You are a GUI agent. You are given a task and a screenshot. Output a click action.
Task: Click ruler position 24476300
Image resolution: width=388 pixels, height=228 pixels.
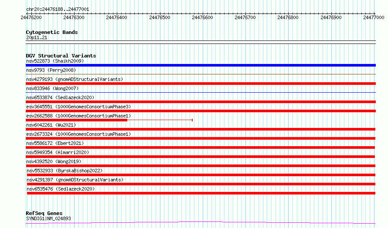pos(74,17)
